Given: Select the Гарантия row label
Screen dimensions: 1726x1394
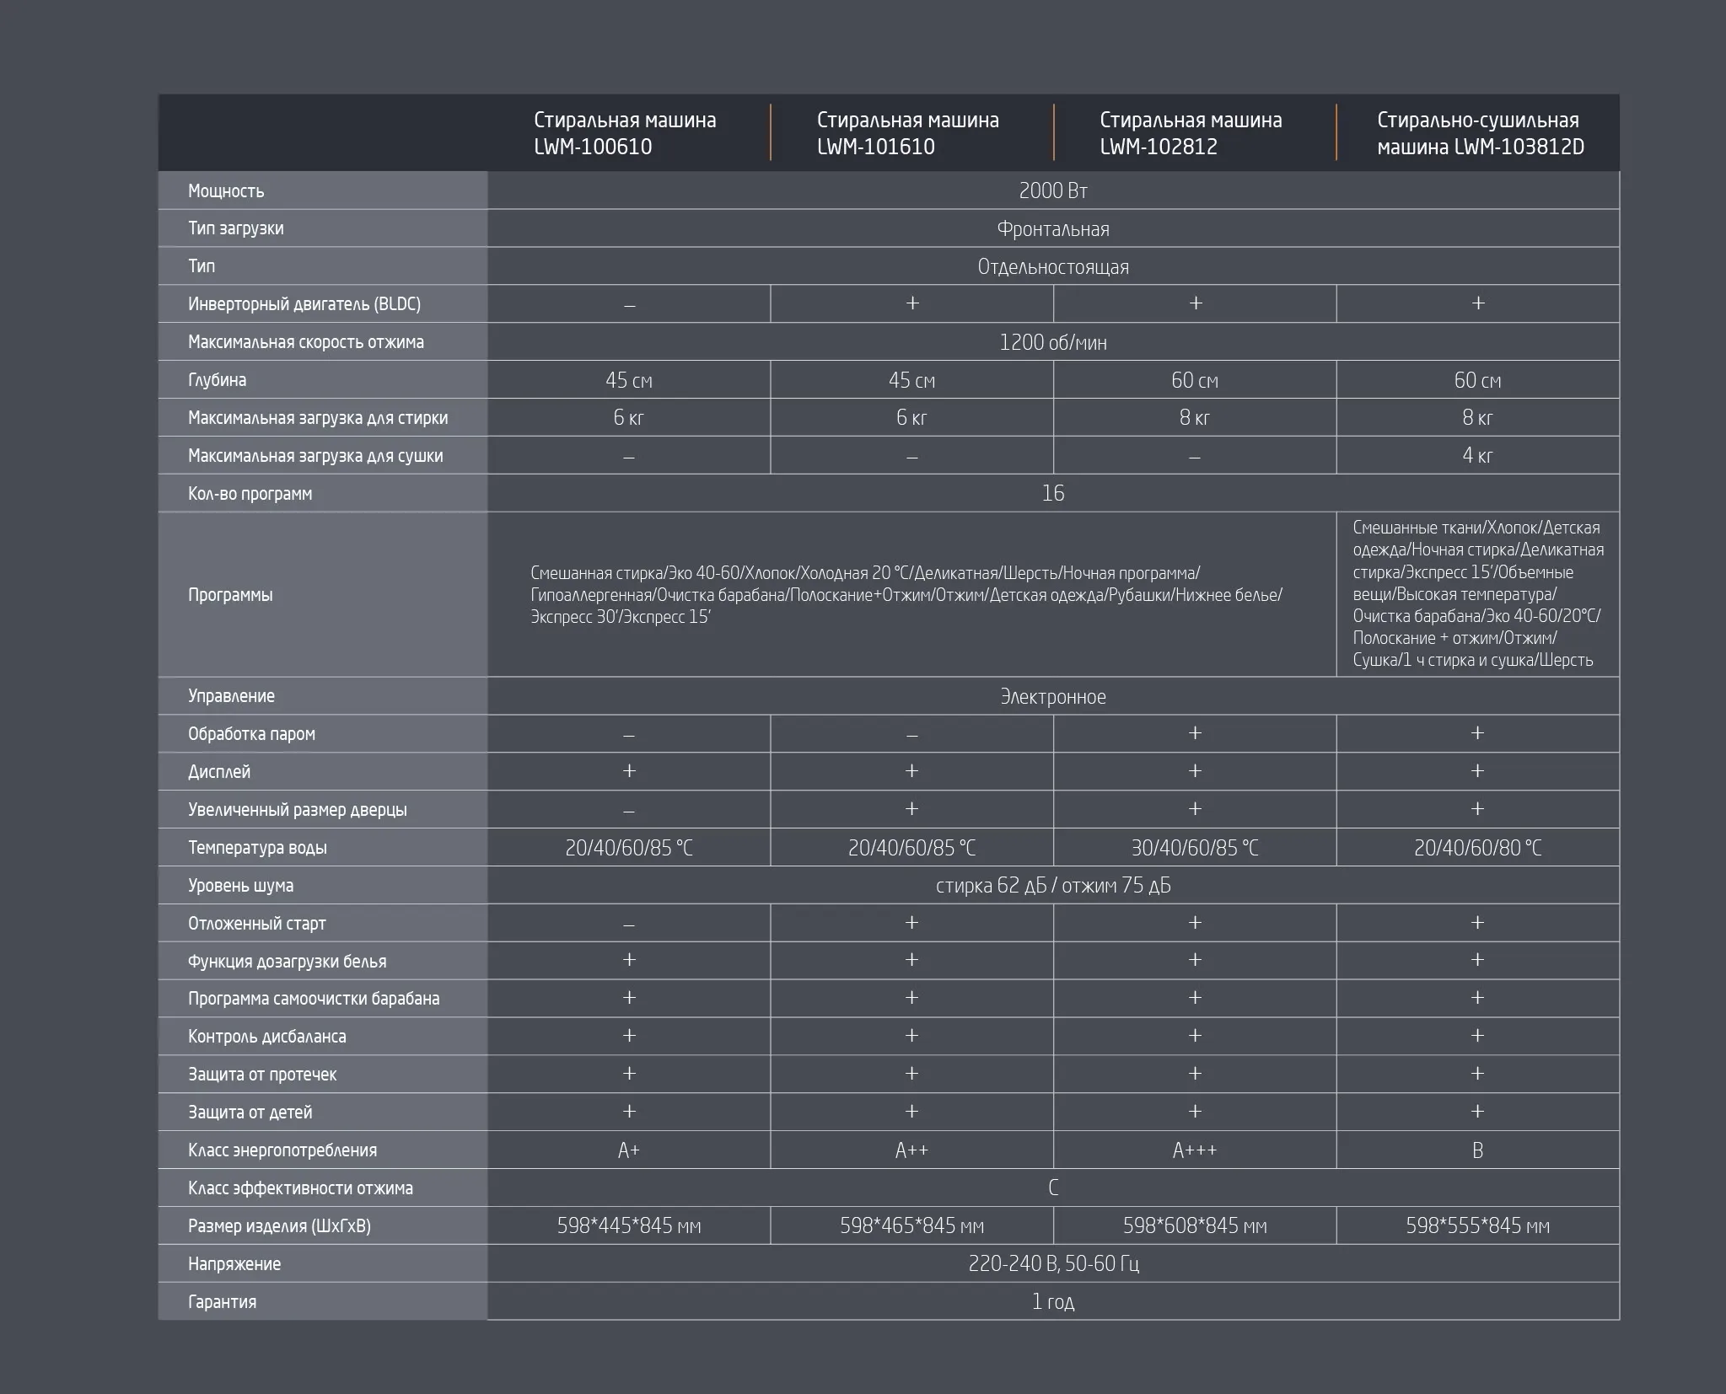Looking at the screenshot, I should 222,1302.
